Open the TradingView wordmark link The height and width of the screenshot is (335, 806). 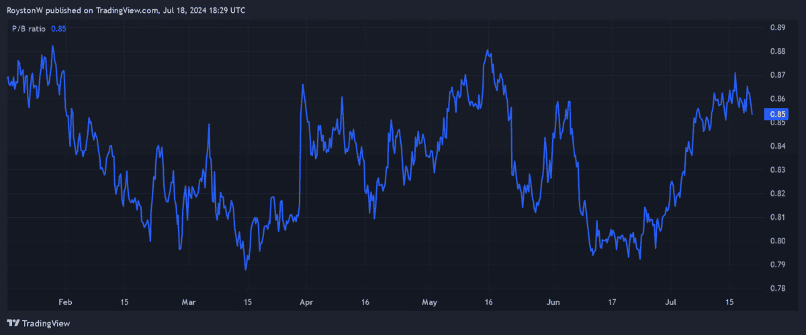[46, 323]
